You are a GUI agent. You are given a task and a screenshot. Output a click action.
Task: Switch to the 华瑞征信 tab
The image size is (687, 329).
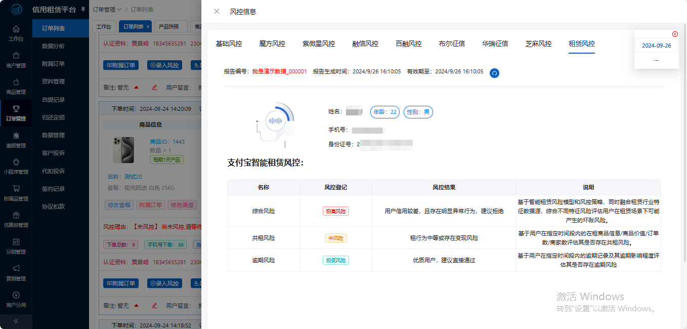[495, 44]
